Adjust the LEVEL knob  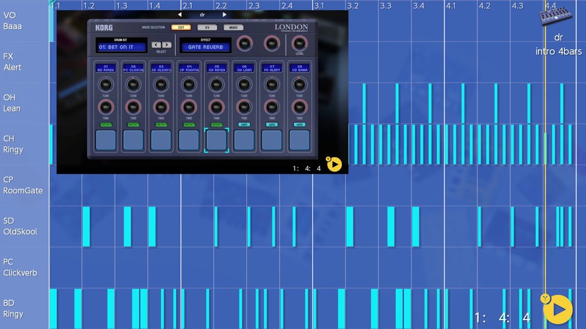point(299,43)
